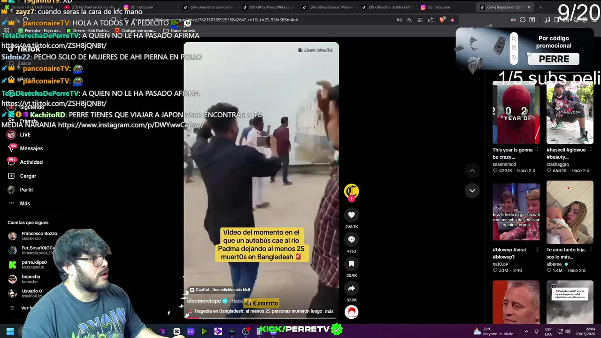Switch to the Michael Jackson YouTube tab
Screen dimensions: 601x338
(x=89, y=7)
